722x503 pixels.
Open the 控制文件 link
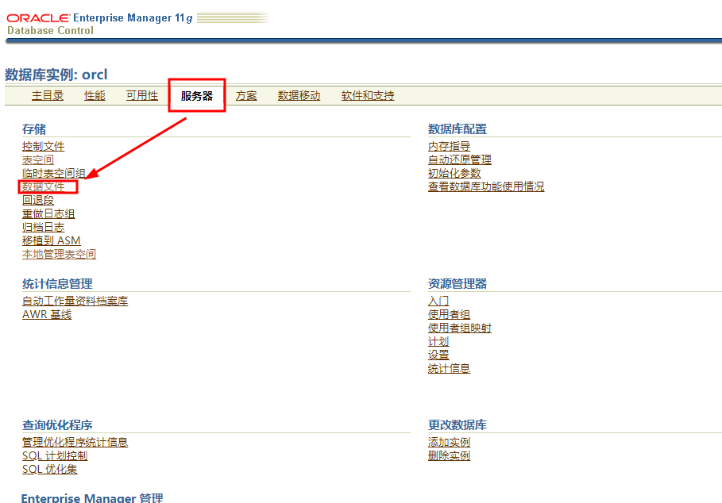43,146
